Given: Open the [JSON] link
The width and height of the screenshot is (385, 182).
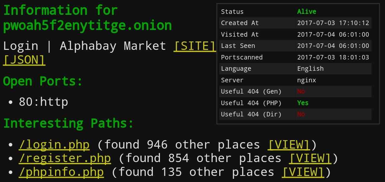Looking at the screenshot, I should (24, 60).
